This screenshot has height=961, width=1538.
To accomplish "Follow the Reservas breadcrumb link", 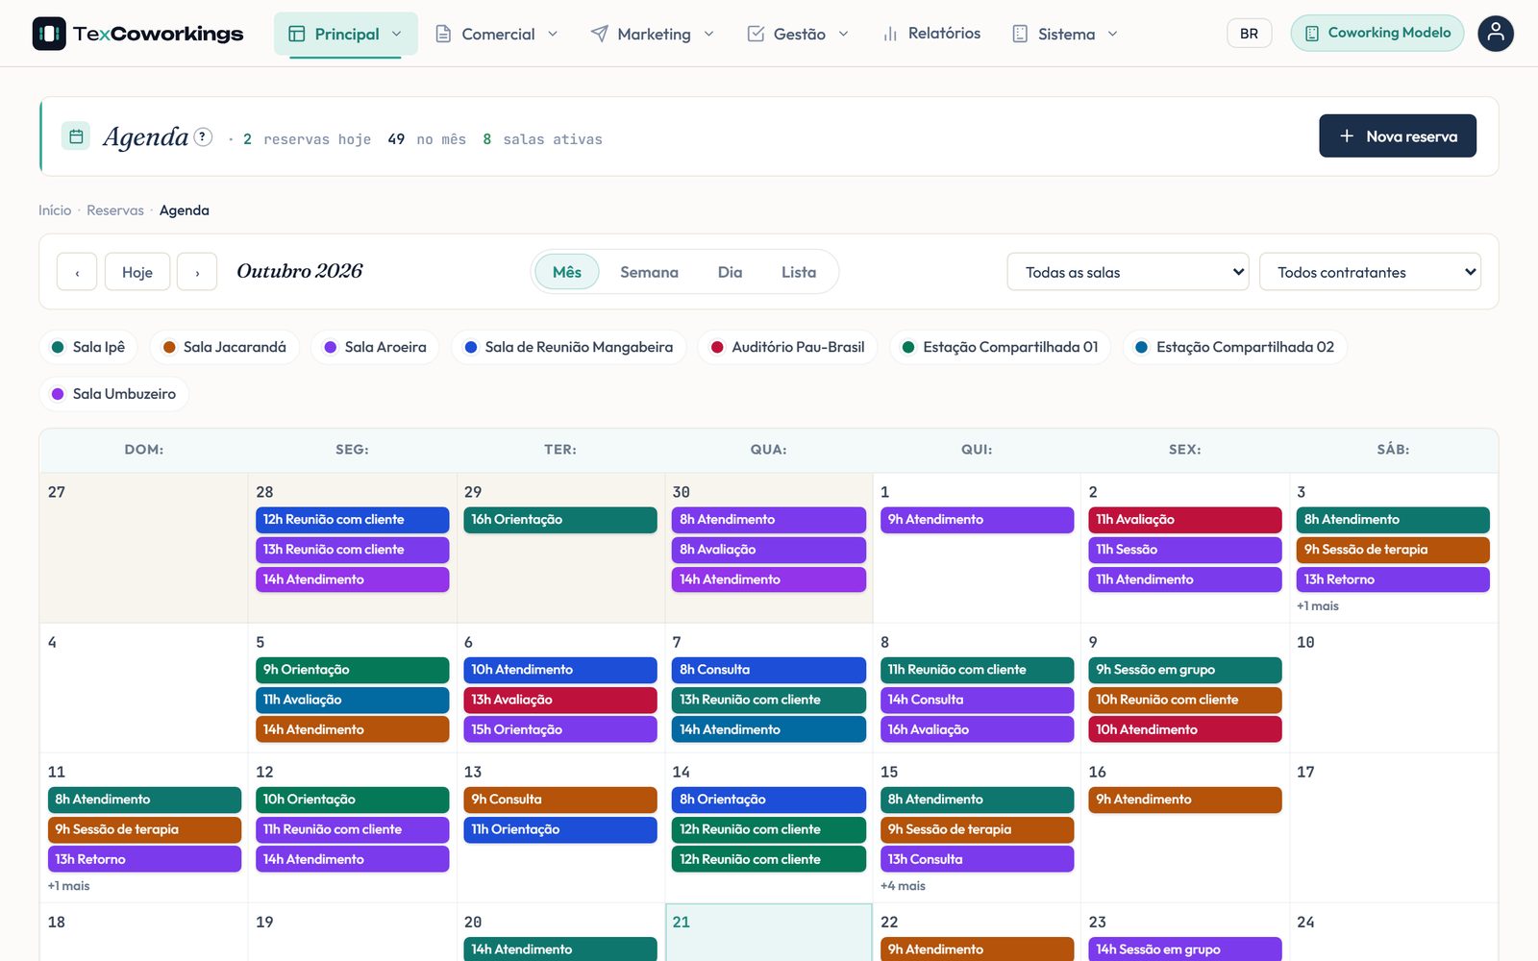I will coord(115,210).
